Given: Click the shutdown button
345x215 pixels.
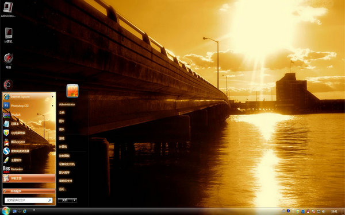Looking at the screenshot, I should pyautogui.click(x=65, y=200).
